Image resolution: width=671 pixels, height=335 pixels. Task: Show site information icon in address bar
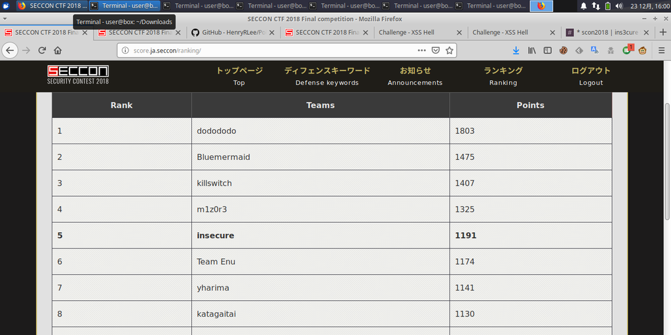[x=125, y=50]
